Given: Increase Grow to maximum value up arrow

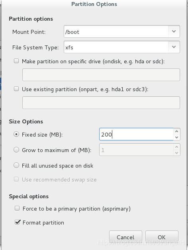Looking at the screenshot, I should pyautogui.click(x=177, y=147).
